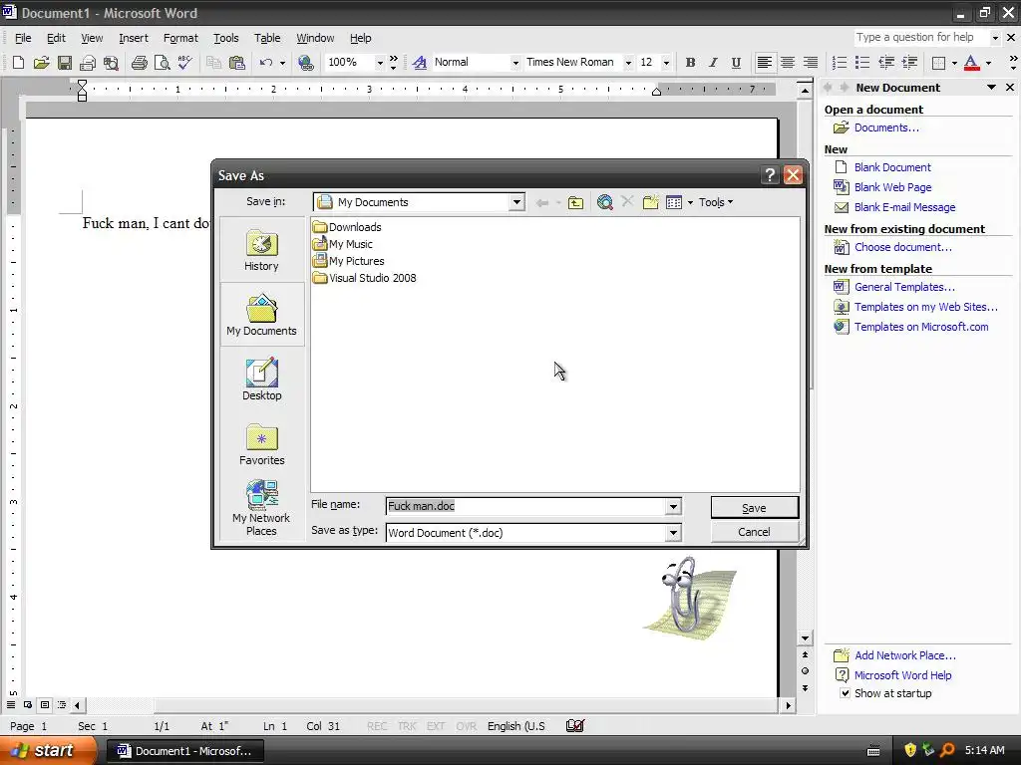Select the Downloads folder

[x=347, y=227]
